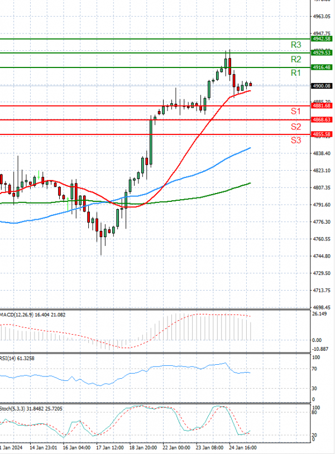Screen dimensions: 335x454
Task: Click the 4729.50 price scale value
Action: (322, 273)
